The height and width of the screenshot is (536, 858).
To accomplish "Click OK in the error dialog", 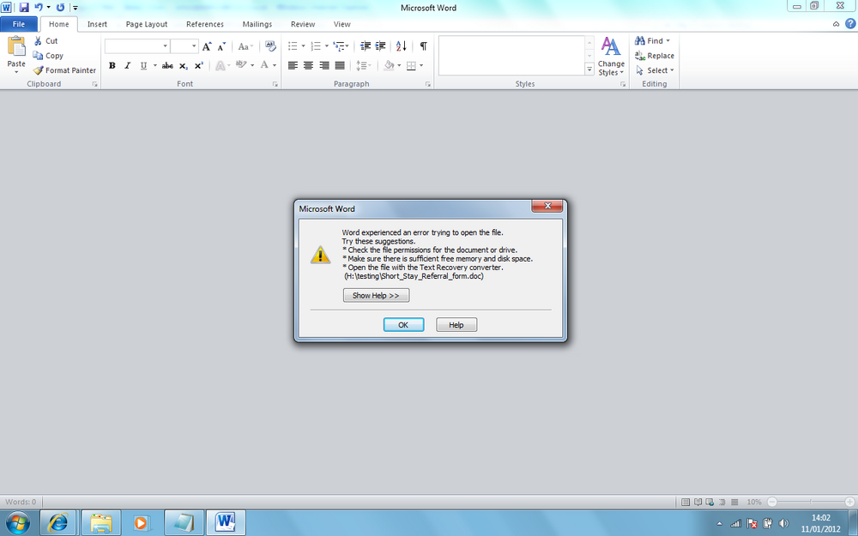I will [404, 325].
